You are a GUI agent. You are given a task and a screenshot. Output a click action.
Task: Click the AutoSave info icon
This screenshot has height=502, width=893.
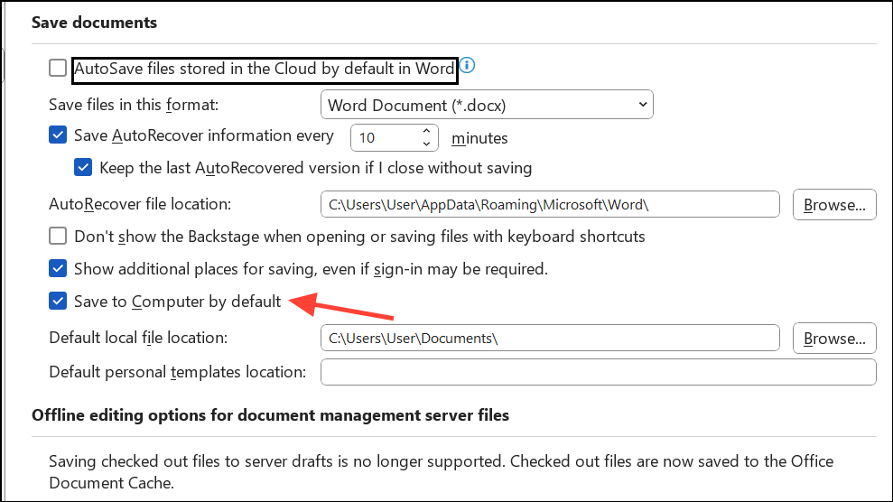tap(467, 65)
